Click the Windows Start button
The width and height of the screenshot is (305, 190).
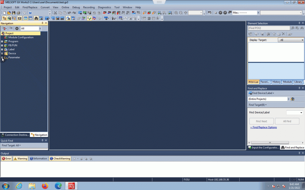(x=6, y=186)
